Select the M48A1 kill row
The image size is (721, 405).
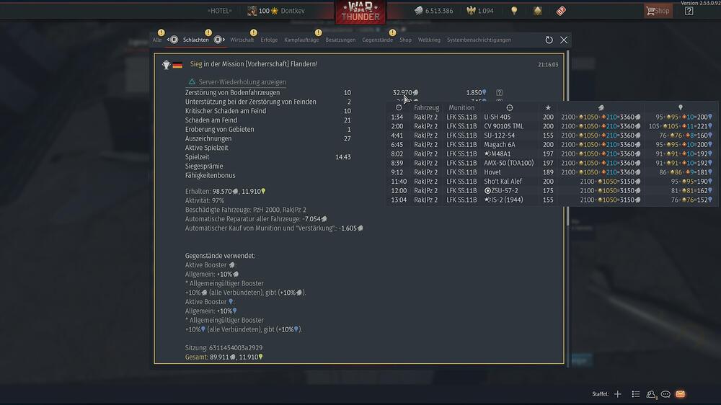pyautogui.click(x=551, y=153)
